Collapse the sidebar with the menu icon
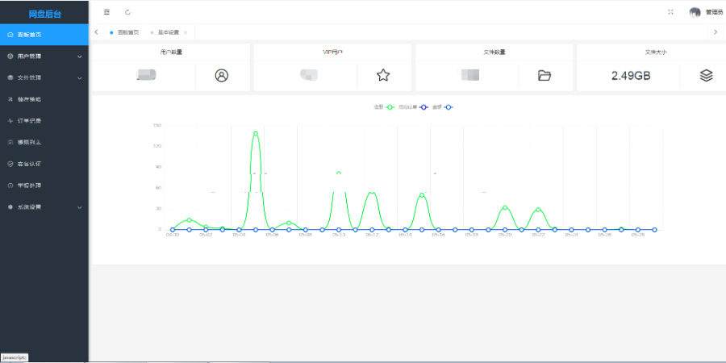Image resolution: width=726 pixels, height=363 pixels. (x=106, y=12)
